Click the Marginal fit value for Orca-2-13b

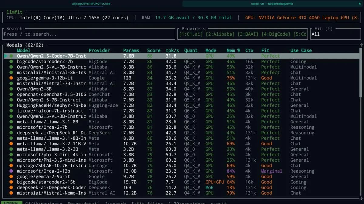pos(272,171)
